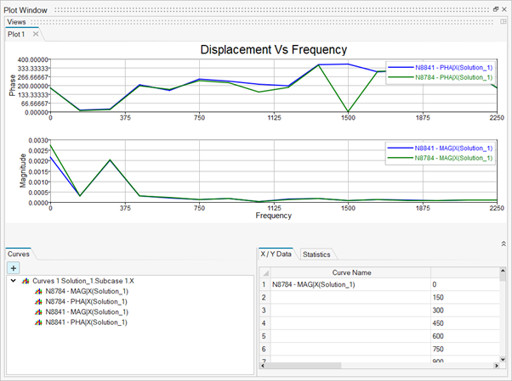The image size is (512, 381).
Task: Click the Curve Name column header
Action: pos(351,272)
